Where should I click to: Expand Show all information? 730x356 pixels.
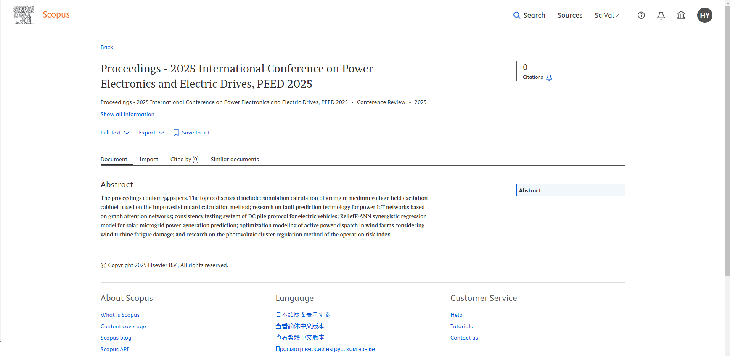(x=127, y=114)
